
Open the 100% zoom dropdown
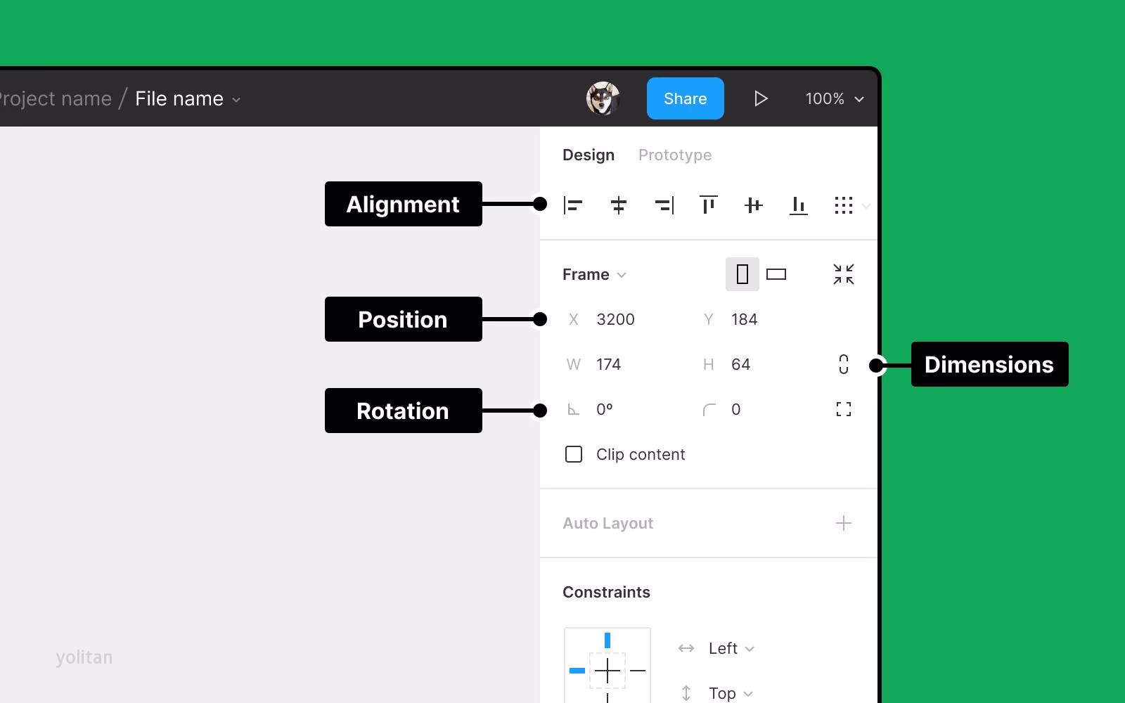834,99
